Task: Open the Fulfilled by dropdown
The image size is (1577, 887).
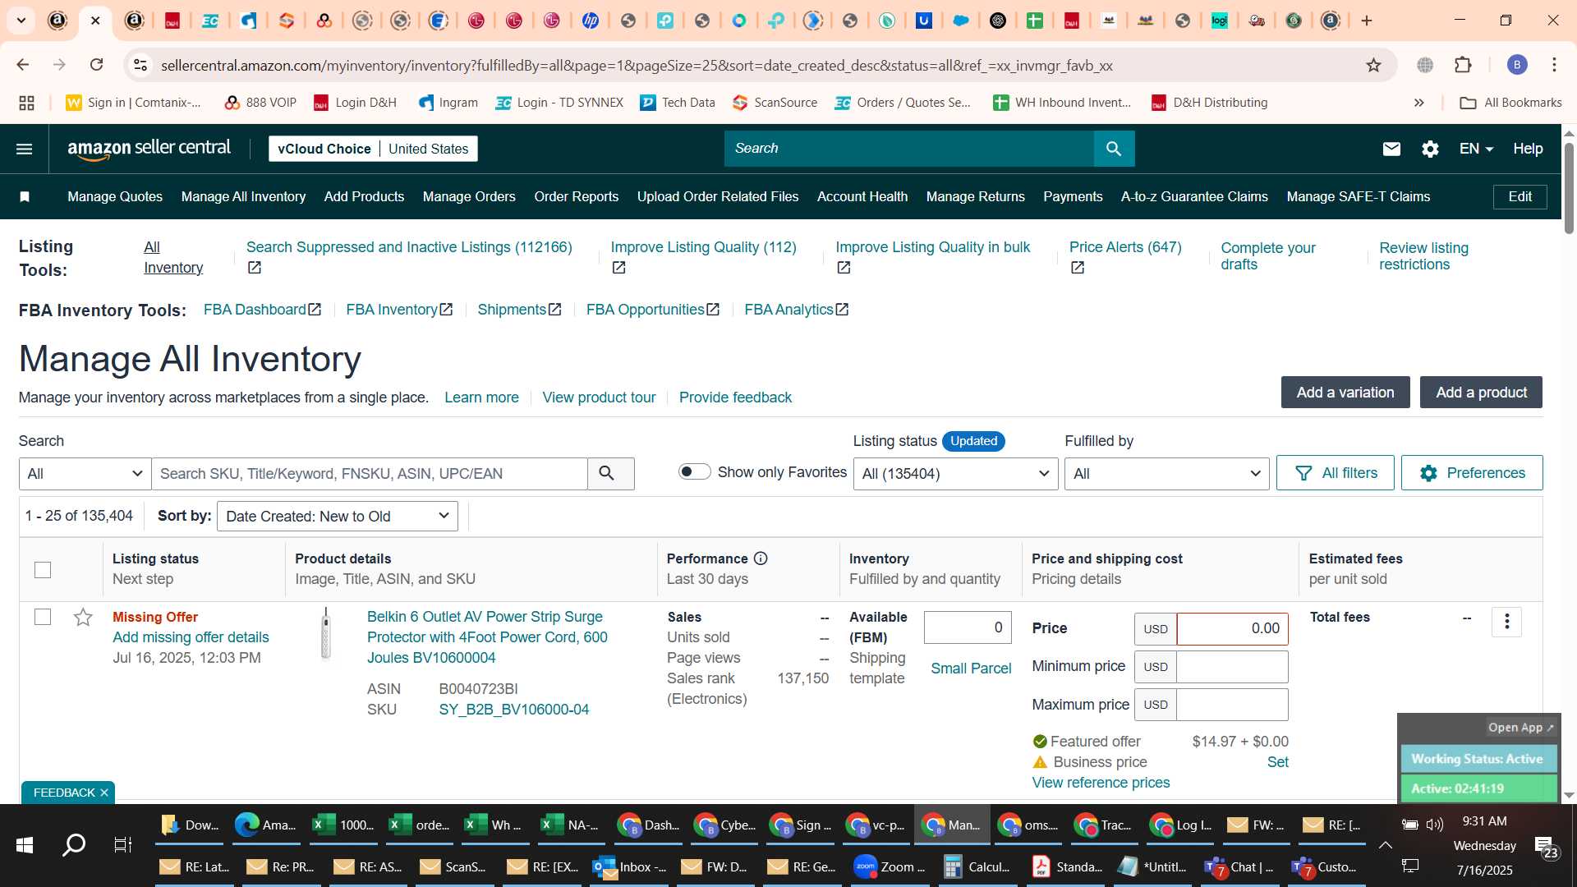Action: [x=1166, y=474]
